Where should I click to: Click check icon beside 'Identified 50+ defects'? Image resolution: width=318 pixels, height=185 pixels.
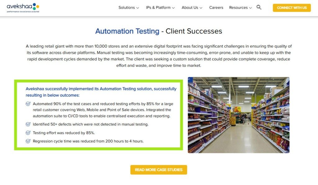pos(28,124)
